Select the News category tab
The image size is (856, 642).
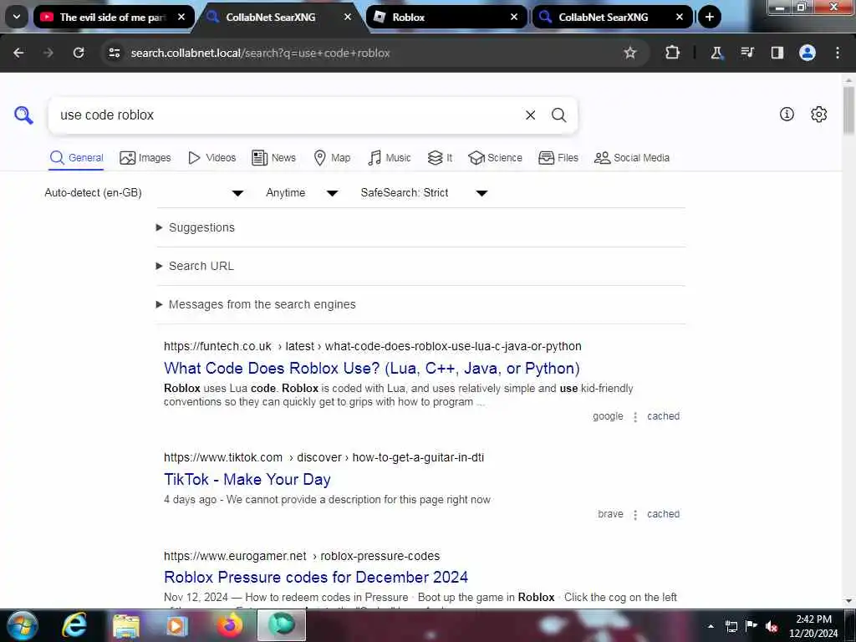click(x=273, y=158)
